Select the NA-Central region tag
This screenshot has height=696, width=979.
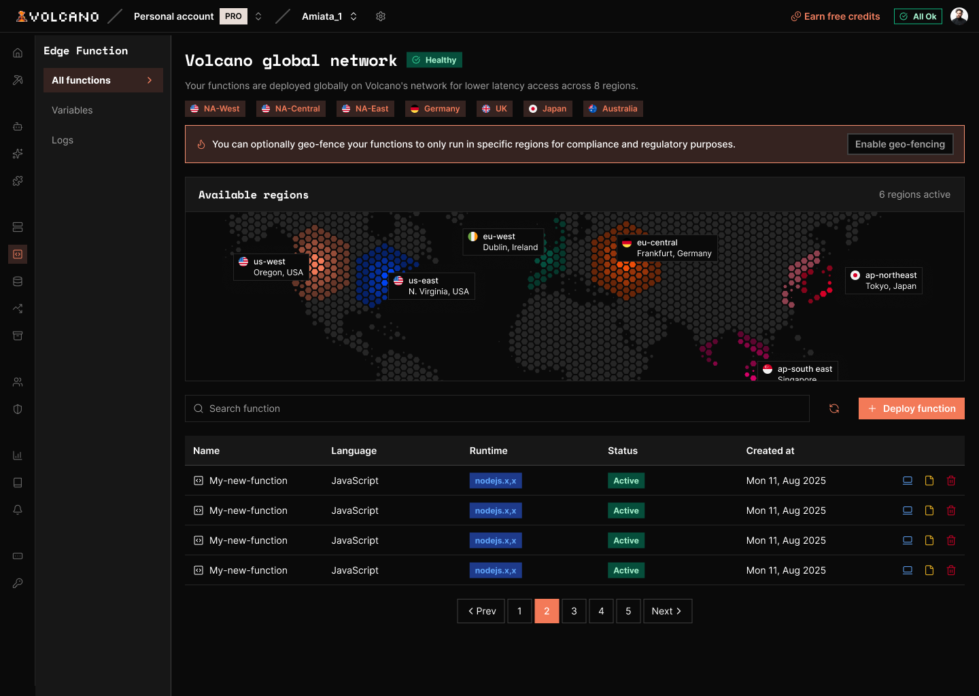[291, 109]
